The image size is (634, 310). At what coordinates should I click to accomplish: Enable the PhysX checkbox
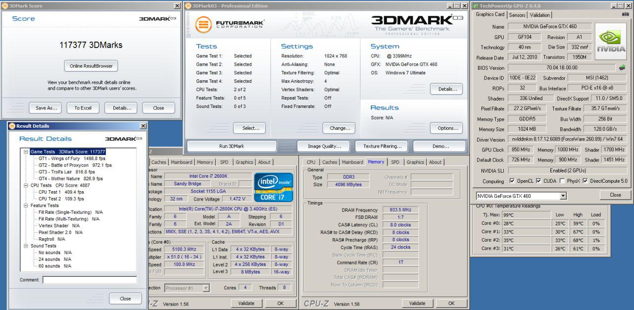562,181
